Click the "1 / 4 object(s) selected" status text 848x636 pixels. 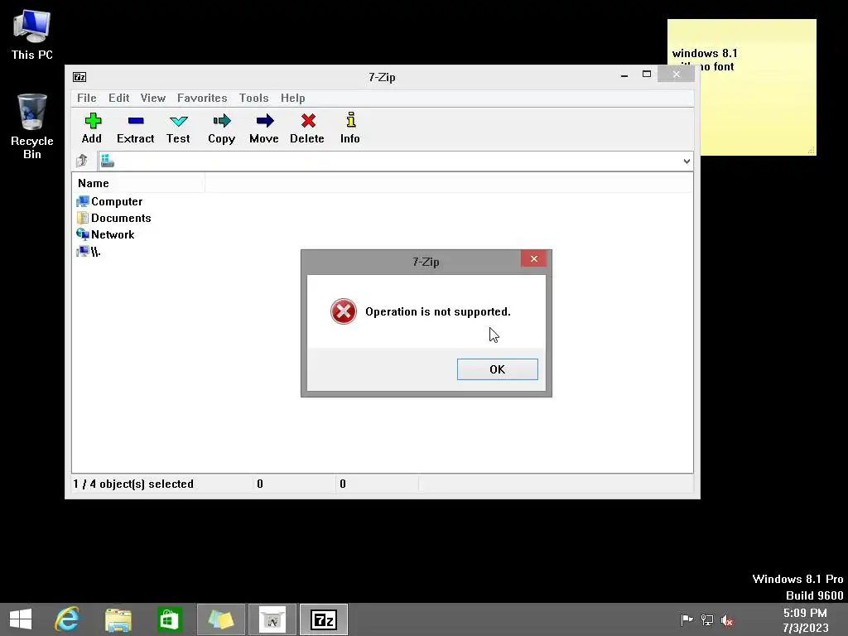[x=133, y=484]
